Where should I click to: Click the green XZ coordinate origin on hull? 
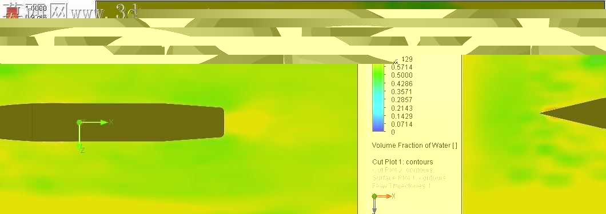[79, 122]
